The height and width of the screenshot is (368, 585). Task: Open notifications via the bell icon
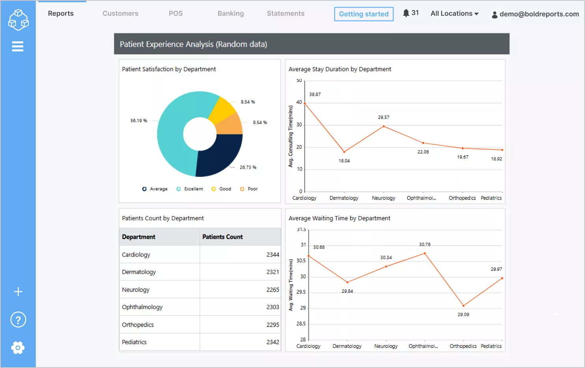pos(406,12)
